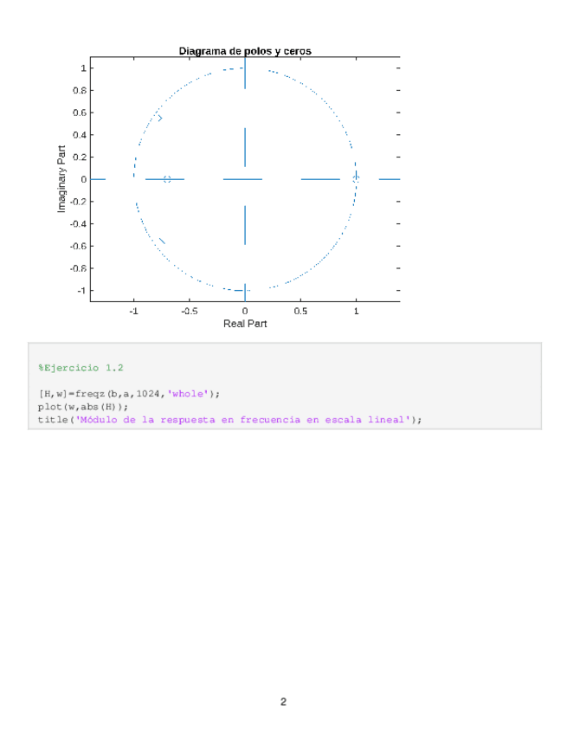Screen dimensions: 567x734
Task: Click the title() code line with 'Módulo' string
Action: point(229,420)
